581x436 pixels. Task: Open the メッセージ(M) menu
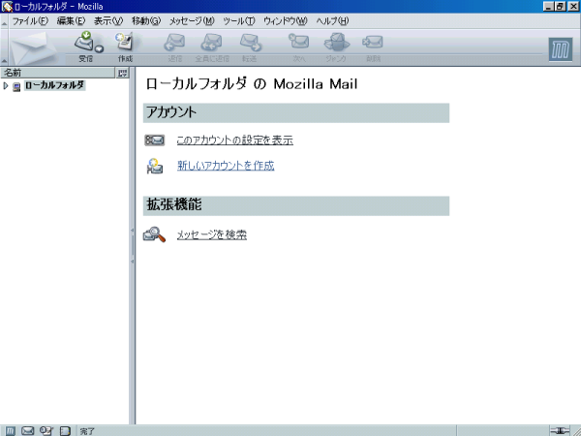point(192,21)
